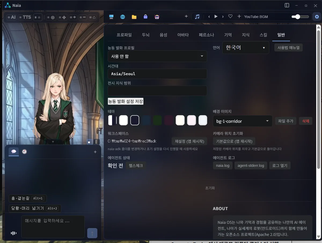Open the agent-stderr.log button
The image size is (322, 243).
tap(251, 166)
